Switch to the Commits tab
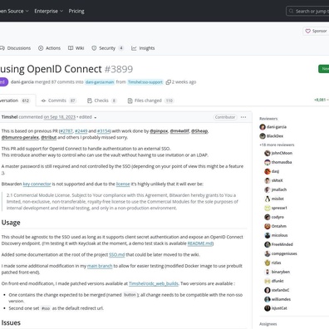The height and width of the screenshot is (329, 329). (x=58, y=101)
